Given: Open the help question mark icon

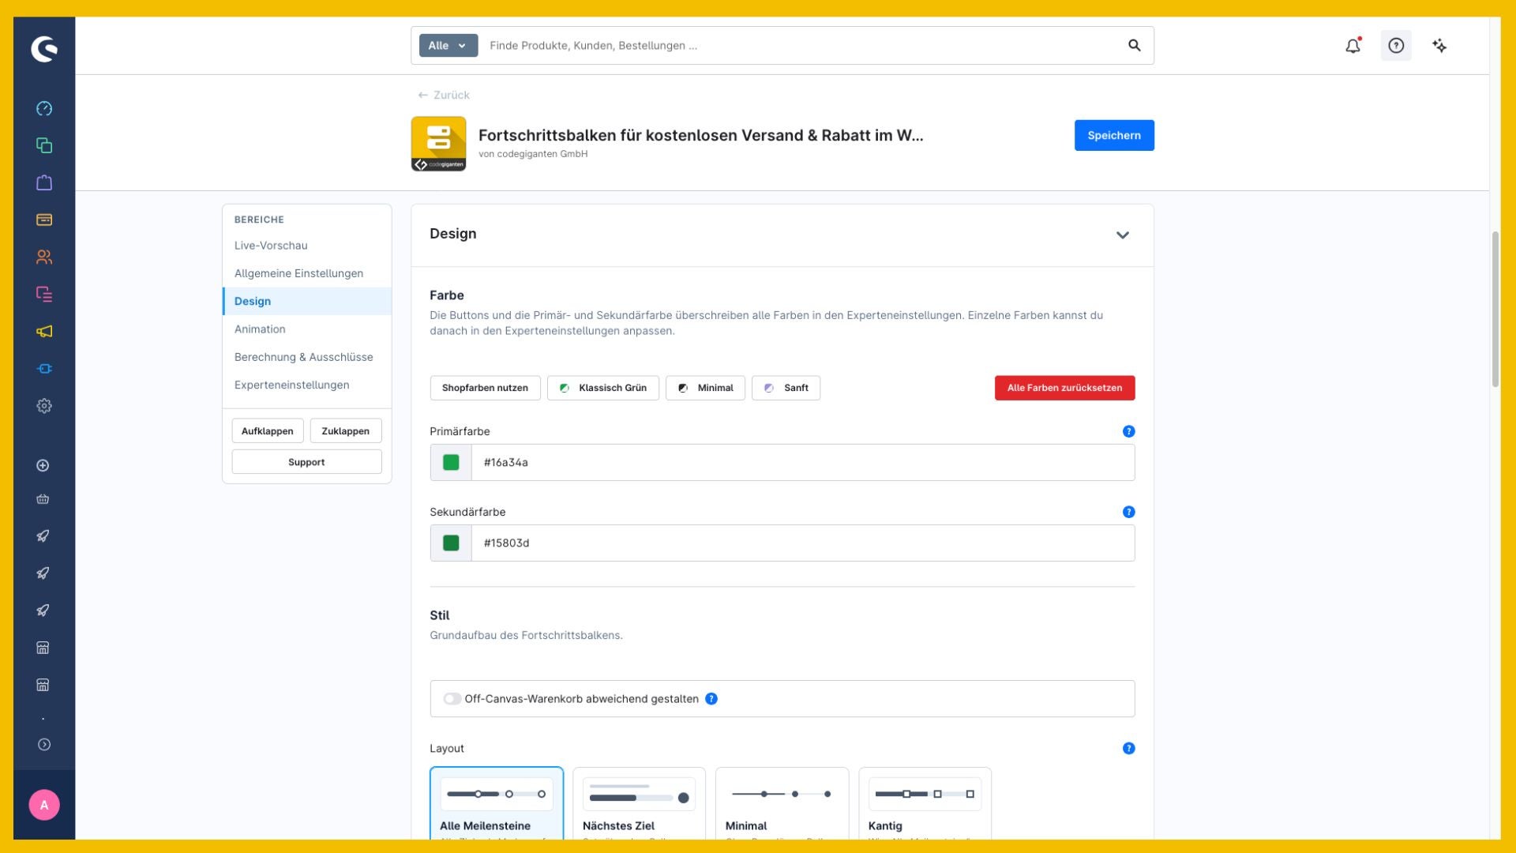Looking at the screenshot, I should click(1396, 46).
